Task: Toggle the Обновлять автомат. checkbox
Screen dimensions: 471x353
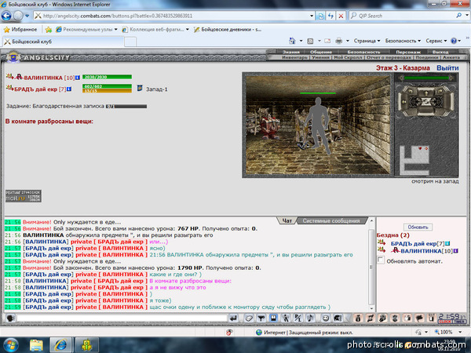Action: click(x=381, y=260)
